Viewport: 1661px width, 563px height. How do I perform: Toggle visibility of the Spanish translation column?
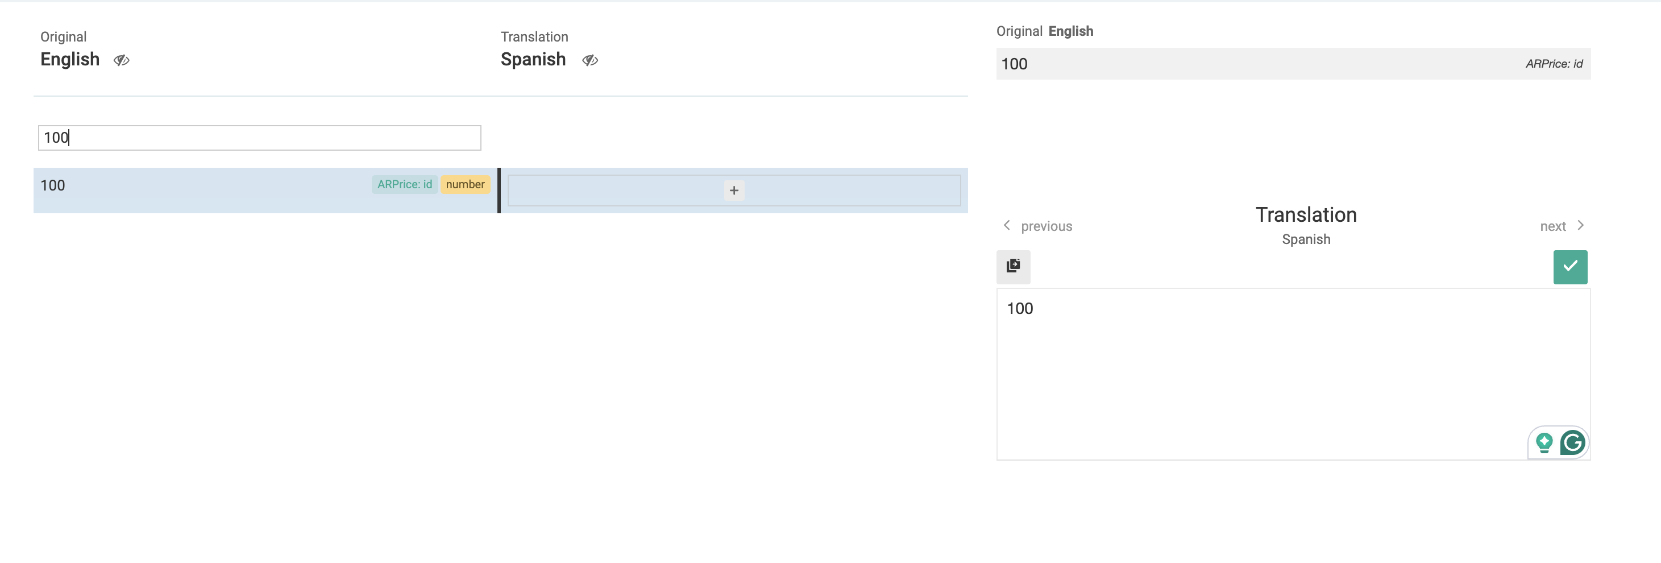tap(590, 60)
